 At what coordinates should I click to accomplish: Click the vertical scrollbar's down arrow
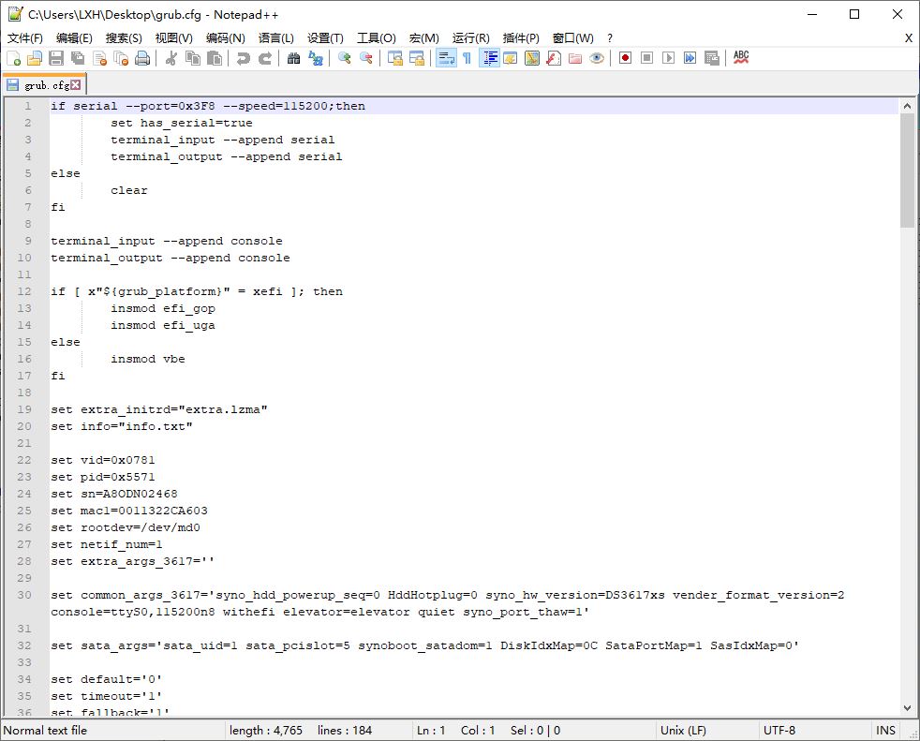[x=907, y=709]
